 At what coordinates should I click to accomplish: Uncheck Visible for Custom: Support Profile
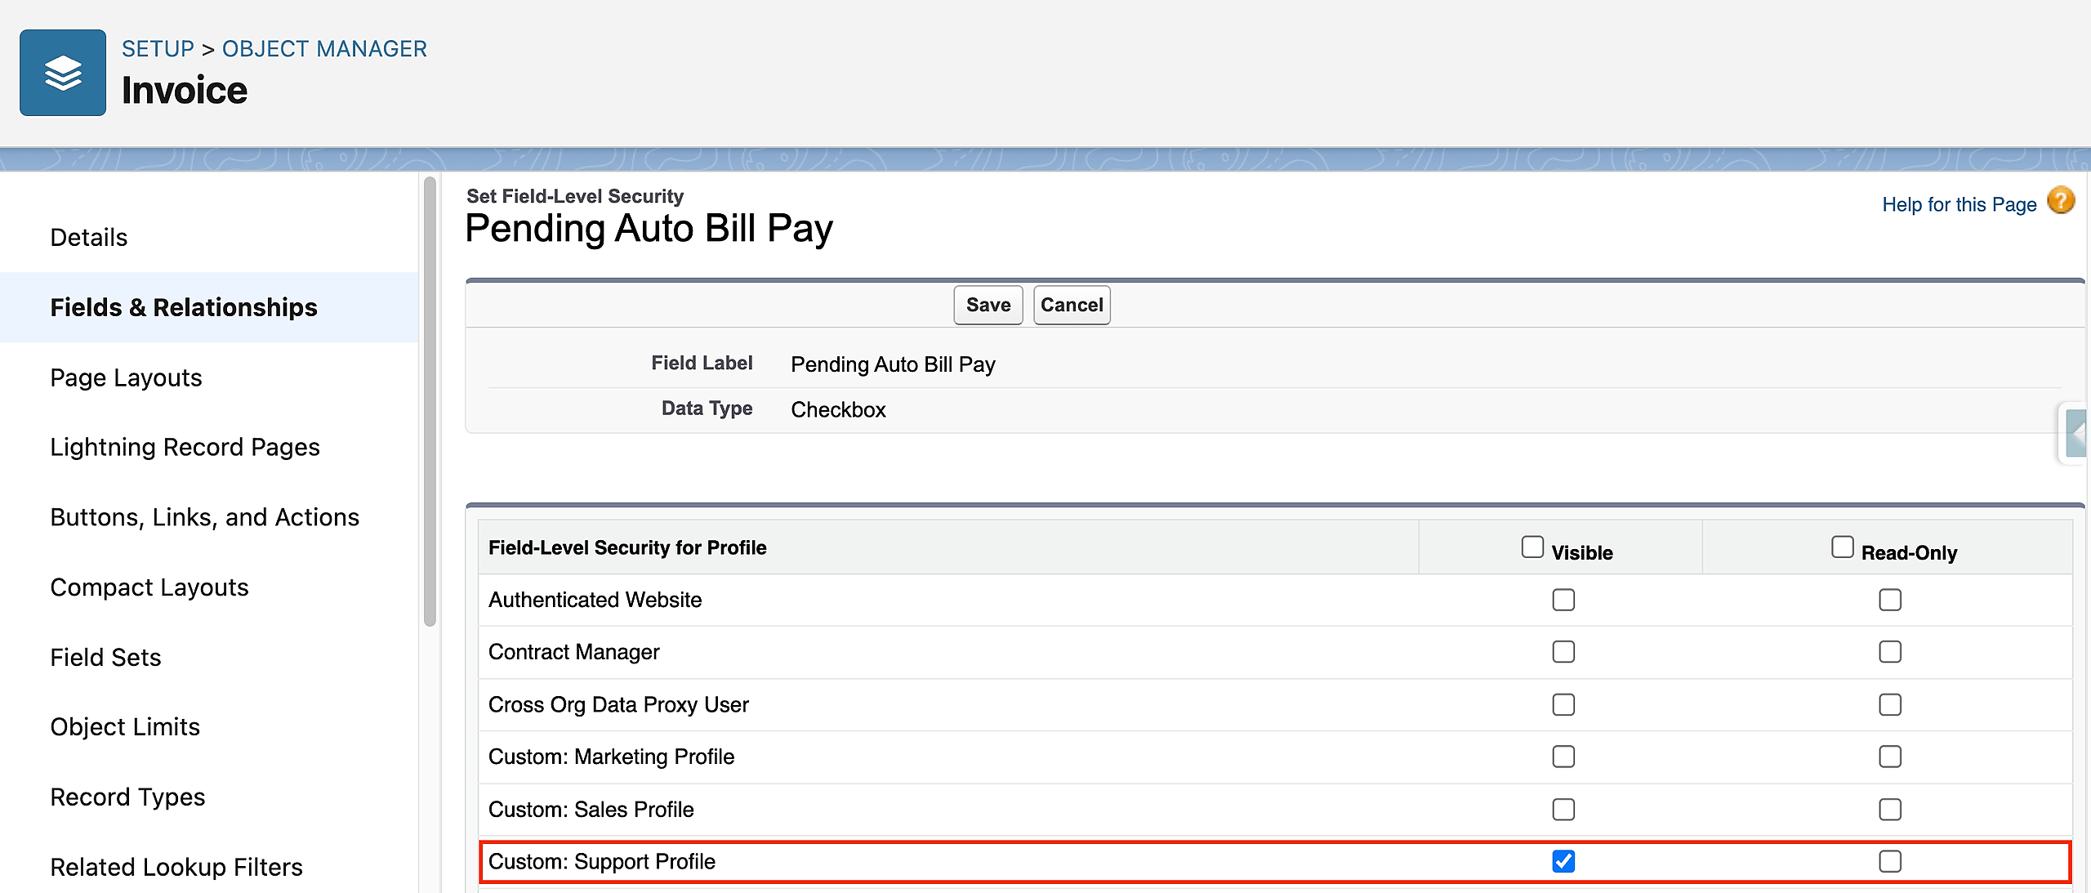(1563, 861)
